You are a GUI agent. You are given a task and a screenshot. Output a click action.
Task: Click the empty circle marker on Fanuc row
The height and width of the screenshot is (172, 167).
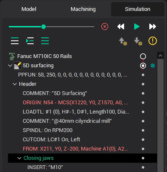click(x=143, y=56)
